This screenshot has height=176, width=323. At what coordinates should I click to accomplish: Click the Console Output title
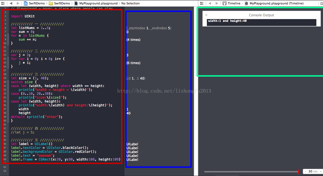point(261,15)
